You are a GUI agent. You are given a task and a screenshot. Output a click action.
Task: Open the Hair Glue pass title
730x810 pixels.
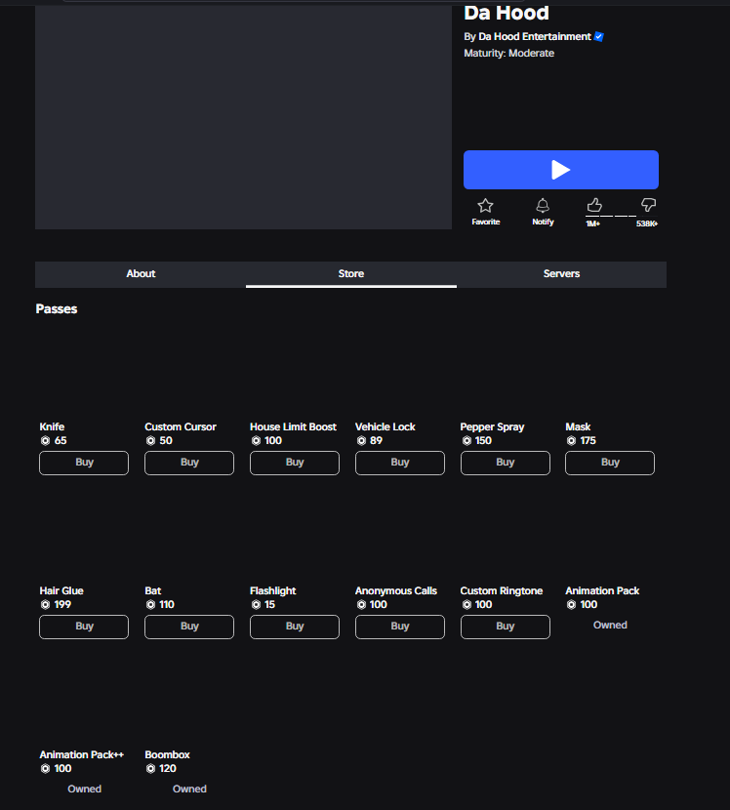click(61, 590)
